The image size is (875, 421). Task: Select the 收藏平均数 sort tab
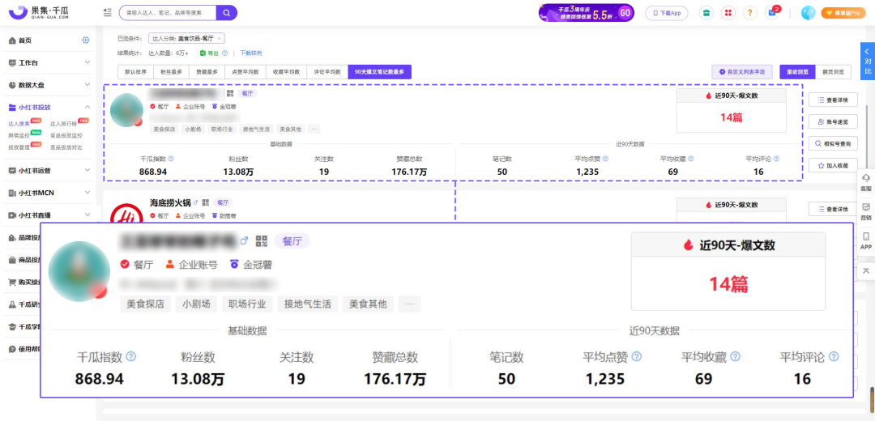[x=286, y=72]
